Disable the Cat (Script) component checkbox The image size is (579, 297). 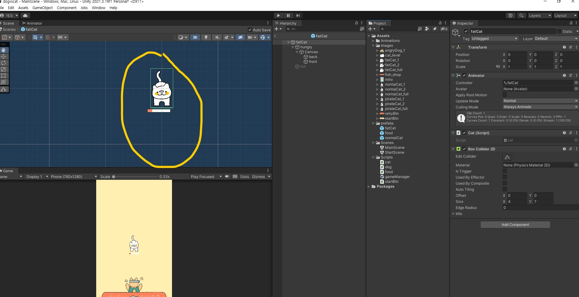click(x=464, y=133)
